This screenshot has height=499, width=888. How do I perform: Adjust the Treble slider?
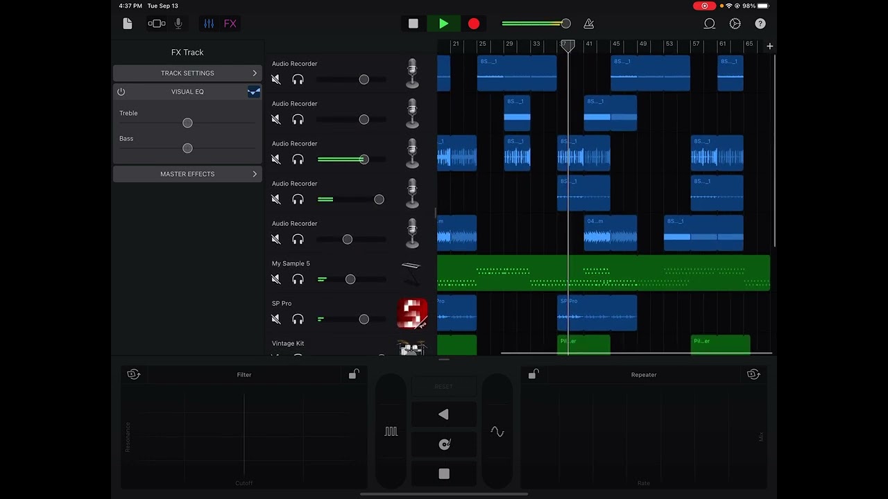point(187,123)
